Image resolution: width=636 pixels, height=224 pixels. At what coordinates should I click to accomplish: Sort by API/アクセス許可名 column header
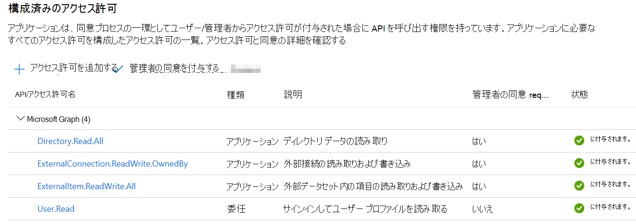45,94
